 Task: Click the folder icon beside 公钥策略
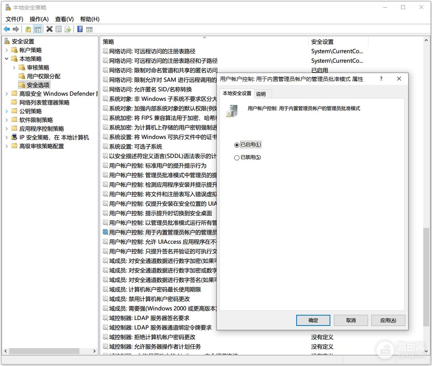tap(14, 111)
